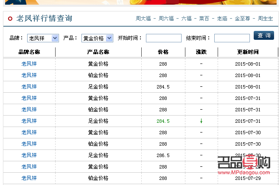This screenshot has height=185, width=280.
Task: Click 铂金价格 in the 2015-08-01 row
Action: click(x=98, y=75)
